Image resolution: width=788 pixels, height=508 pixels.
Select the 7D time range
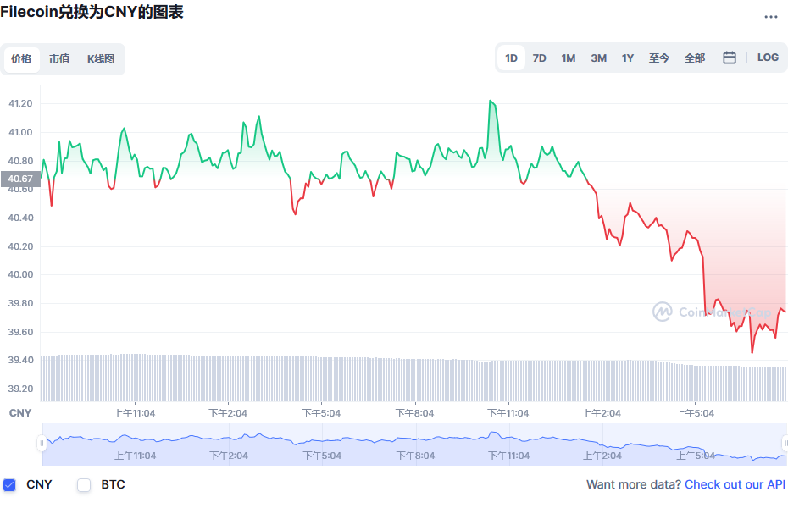pyautogui.click(x=539, y=58)
